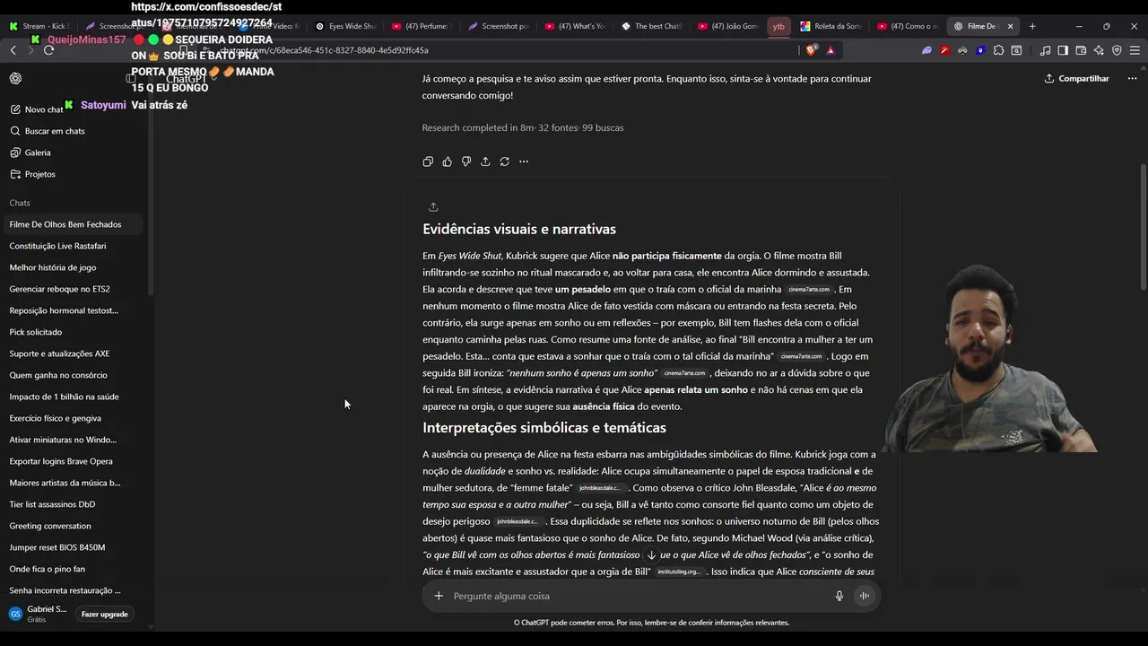Copy the ChatGPT response
Image resolution: width=1148 pixels, height=646 pixels.
[428, 161]
